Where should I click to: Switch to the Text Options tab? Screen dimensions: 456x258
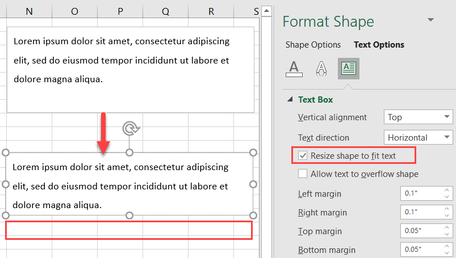pos(379,45)
